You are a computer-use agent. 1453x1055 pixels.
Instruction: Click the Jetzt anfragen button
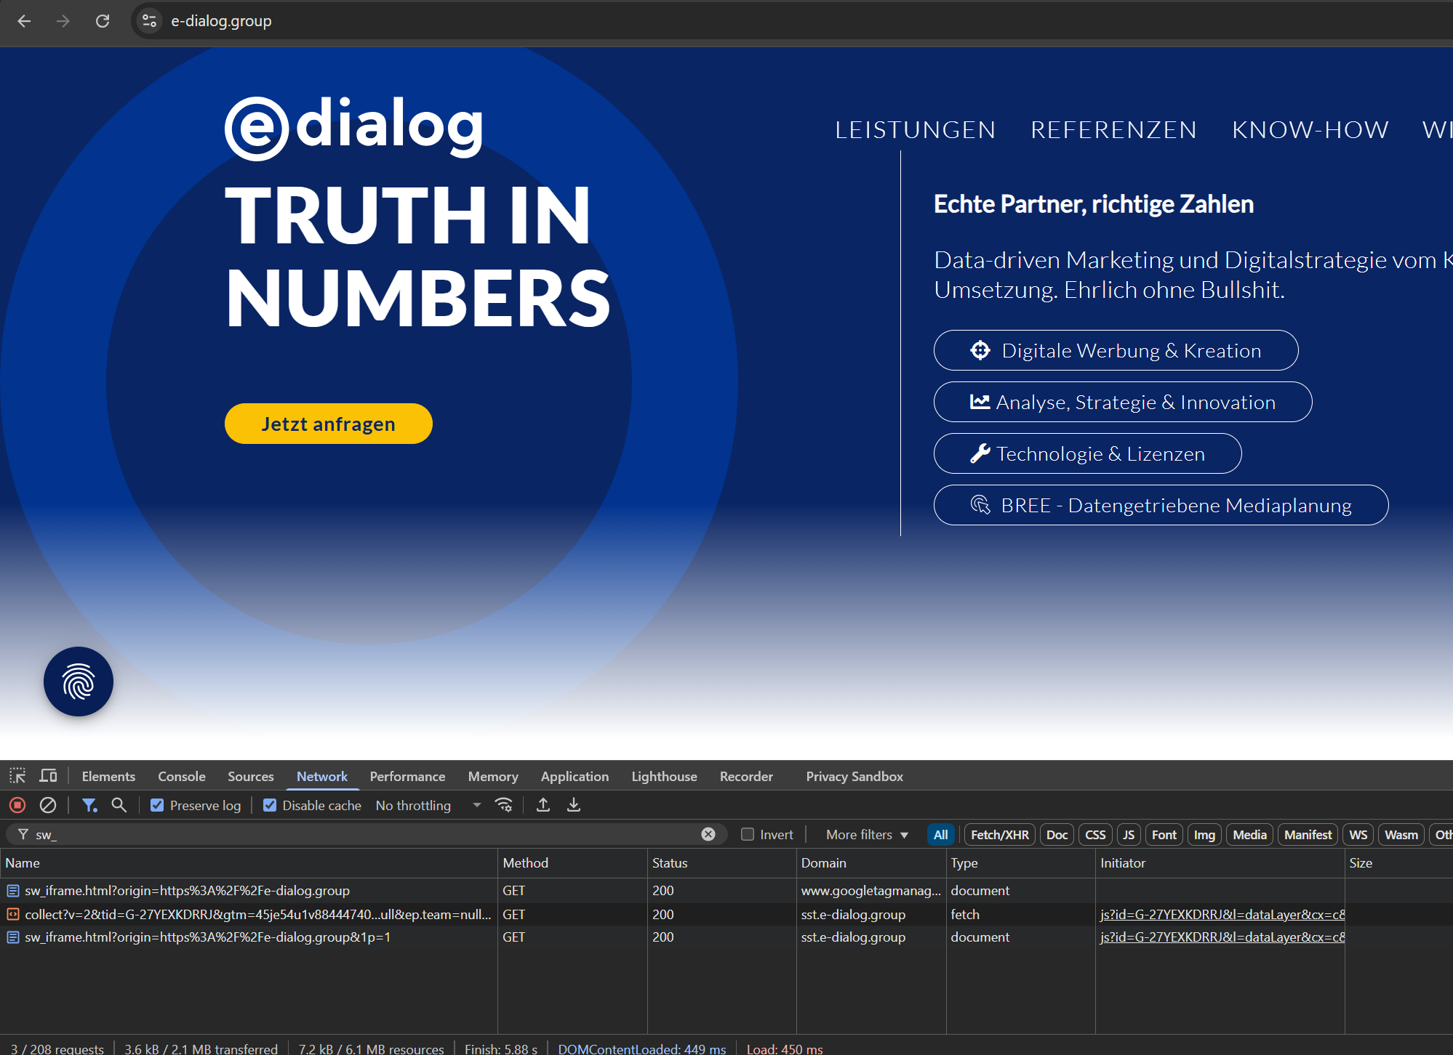click(x=329, y=424)
